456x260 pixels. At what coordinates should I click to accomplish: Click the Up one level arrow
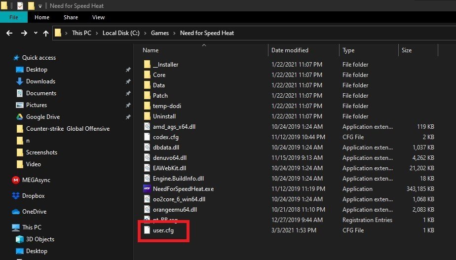pyautogui.click(x=46, y=33)
